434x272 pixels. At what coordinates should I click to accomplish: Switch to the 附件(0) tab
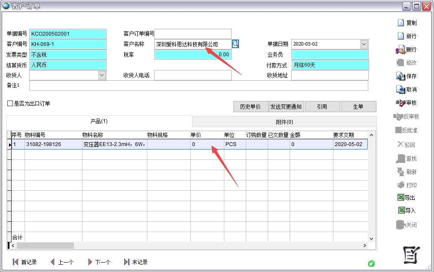[x=284, y=122]
